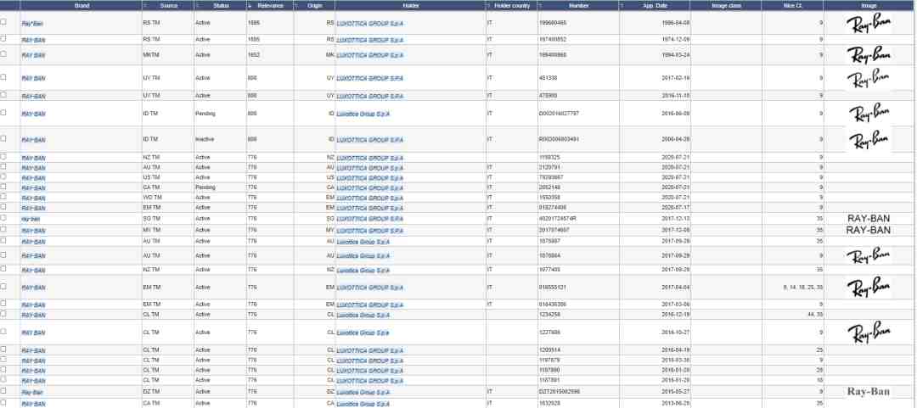Select the checkbox of the ID TM Pending row
Viewport: 917px width, 408px height.
click(3, 112)
